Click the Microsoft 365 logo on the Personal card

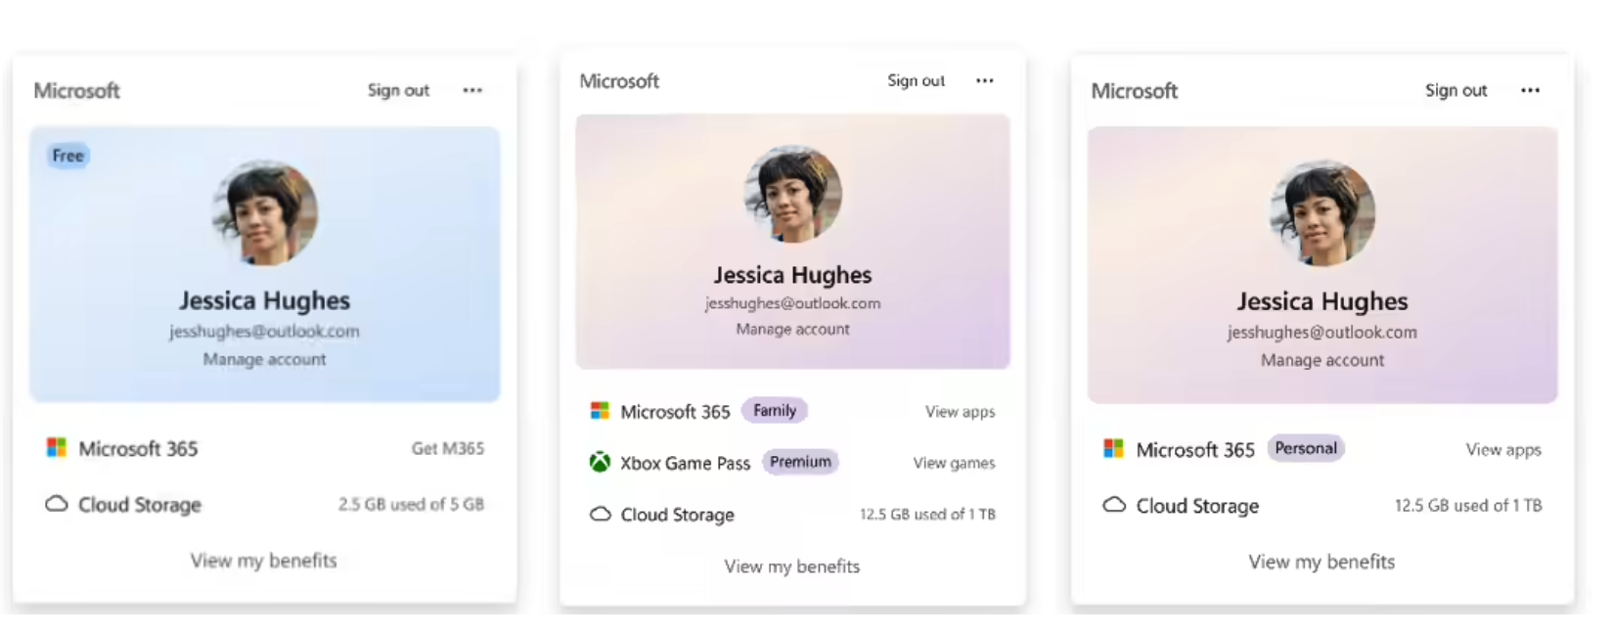pos(1113,448)
